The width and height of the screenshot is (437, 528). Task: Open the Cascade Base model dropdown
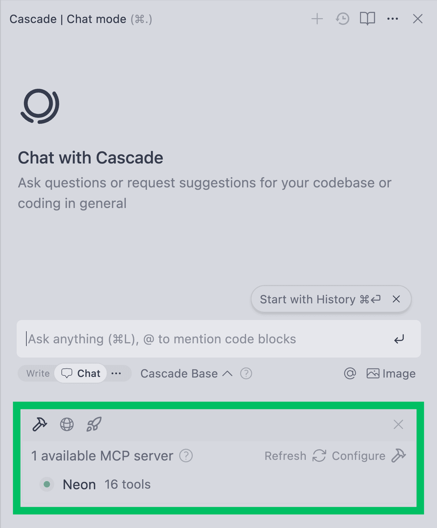point(186,374)
